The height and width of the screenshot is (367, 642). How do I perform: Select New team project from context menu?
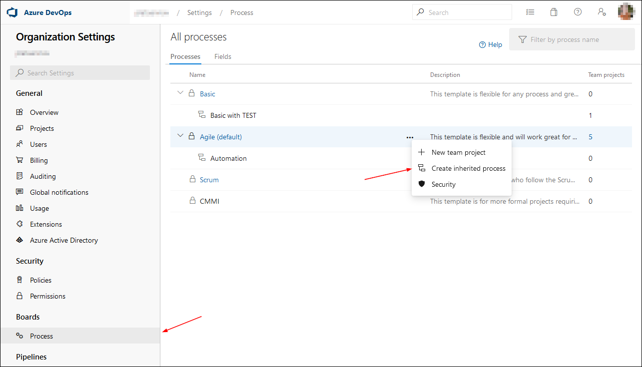point(462,152)
